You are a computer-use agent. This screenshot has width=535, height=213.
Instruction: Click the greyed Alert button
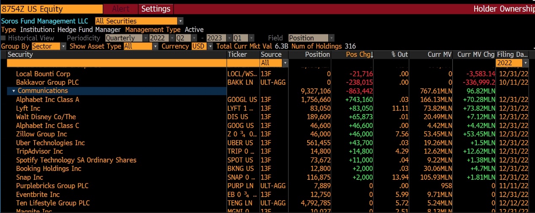(121, 9)
